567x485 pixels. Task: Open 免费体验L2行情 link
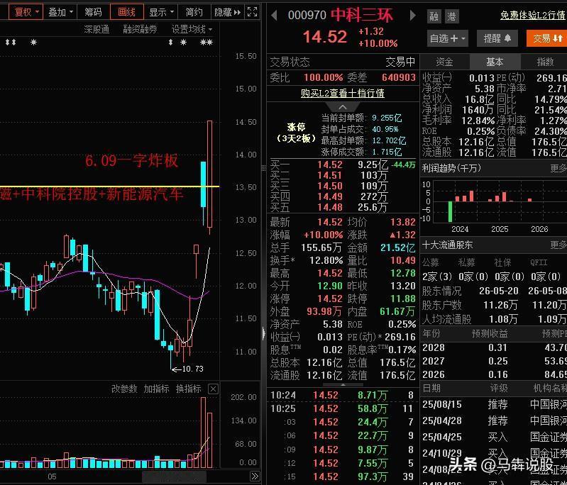click(533, 15)
